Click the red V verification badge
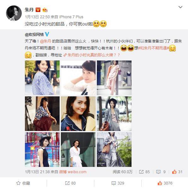The width and height of the screenshot is (188, 188). click(x=38, y=10)
